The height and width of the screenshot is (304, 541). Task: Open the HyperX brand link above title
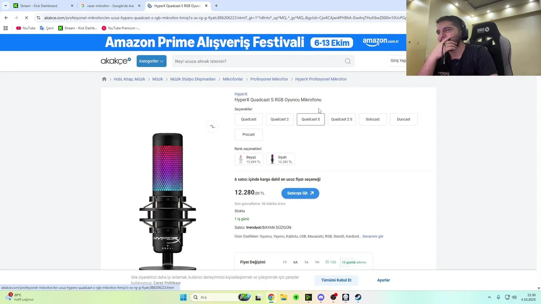coord(241,94)
